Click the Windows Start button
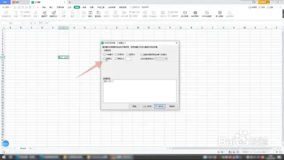The width and height of the screenshot is (284, 160). (x=4, y=157)
